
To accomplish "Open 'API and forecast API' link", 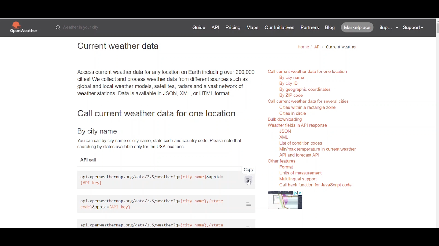I will [299, 155].
